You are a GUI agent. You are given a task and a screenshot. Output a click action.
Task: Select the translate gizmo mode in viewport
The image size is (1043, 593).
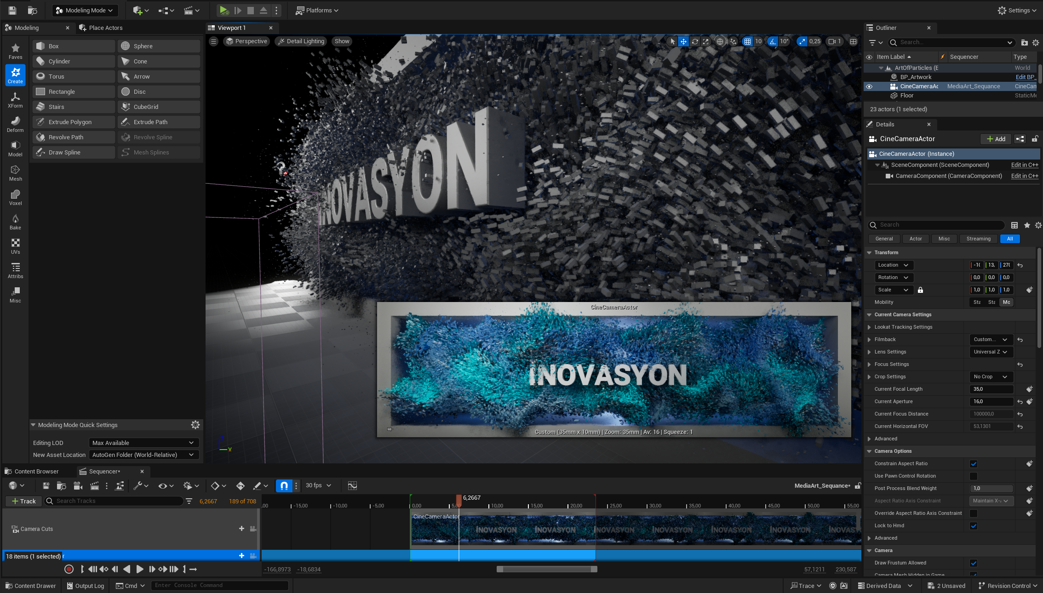point(683,41)
